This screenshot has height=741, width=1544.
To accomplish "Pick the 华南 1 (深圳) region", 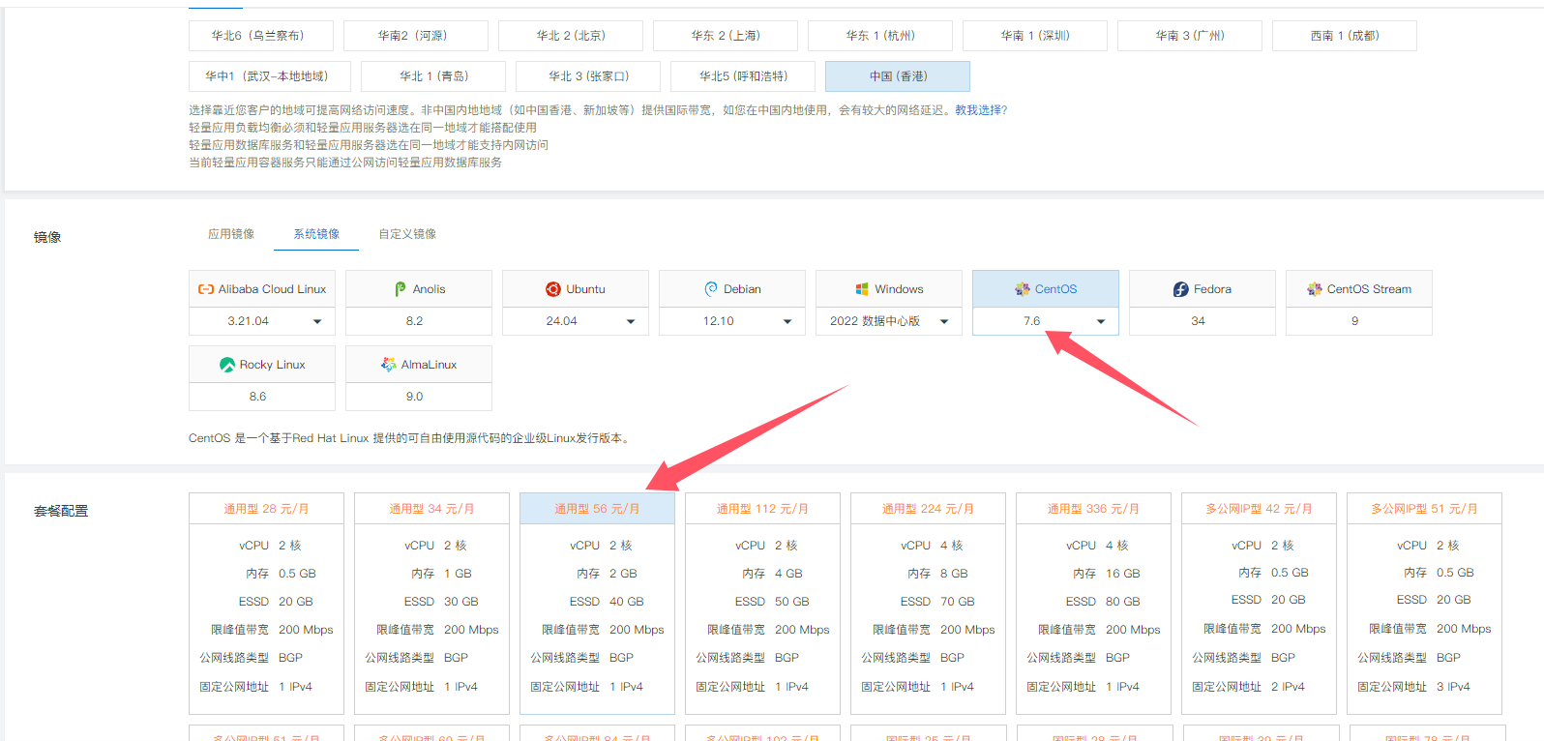I will pos(1035,36).
